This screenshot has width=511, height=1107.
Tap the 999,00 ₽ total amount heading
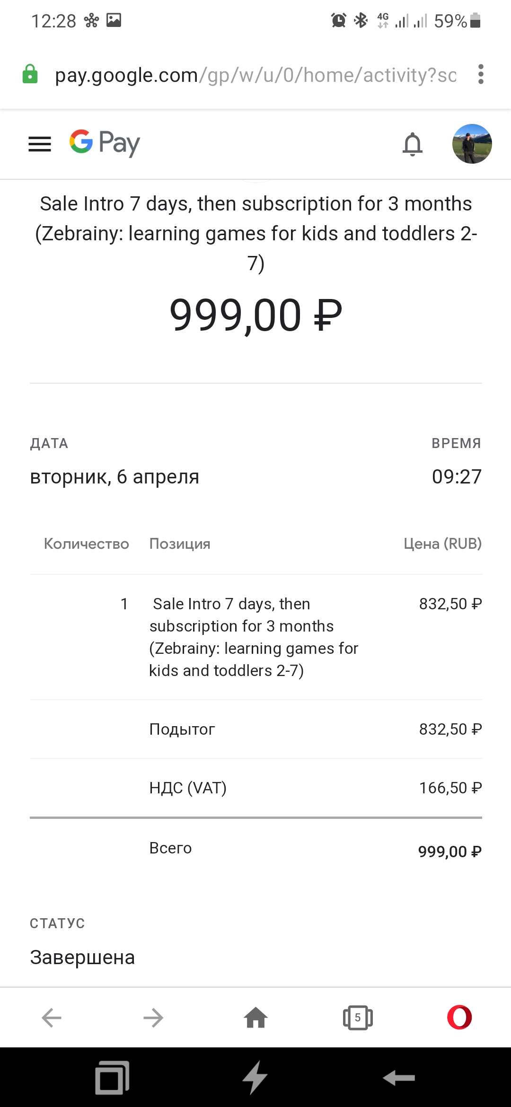pos(256,315)
